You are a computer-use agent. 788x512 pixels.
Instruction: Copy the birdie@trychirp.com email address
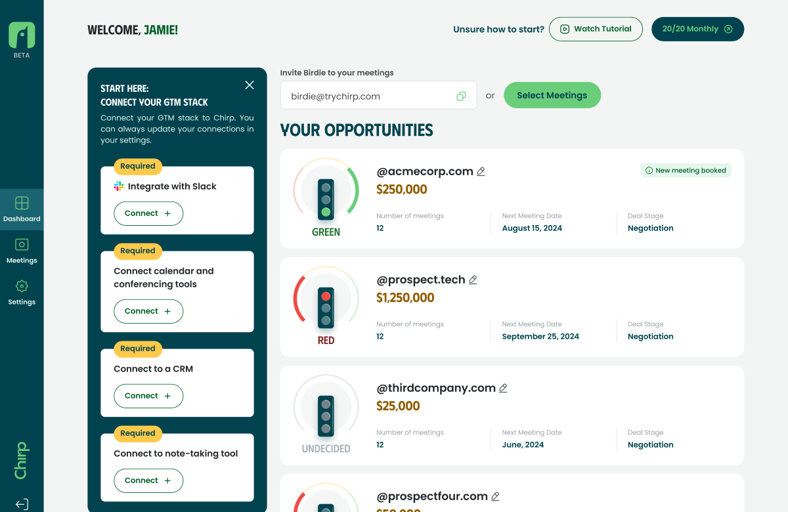[x=461, y=96]
